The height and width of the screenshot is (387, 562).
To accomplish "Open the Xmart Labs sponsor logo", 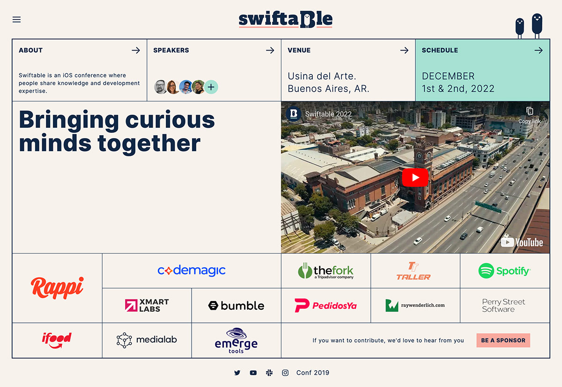I will (x=147, y=306).
